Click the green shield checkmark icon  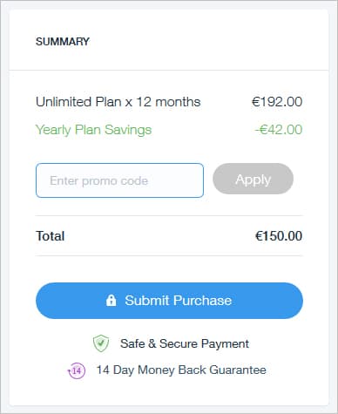101,343
